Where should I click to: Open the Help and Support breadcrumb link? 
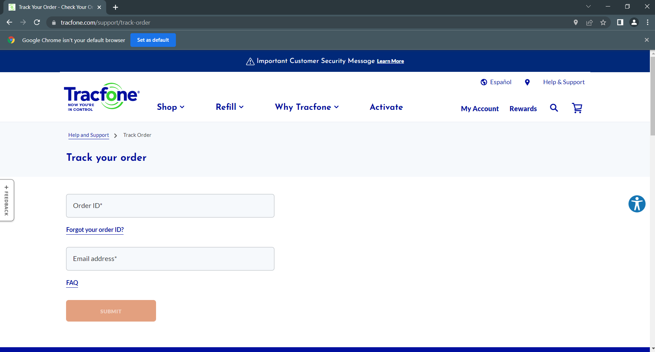pos(88,135)
